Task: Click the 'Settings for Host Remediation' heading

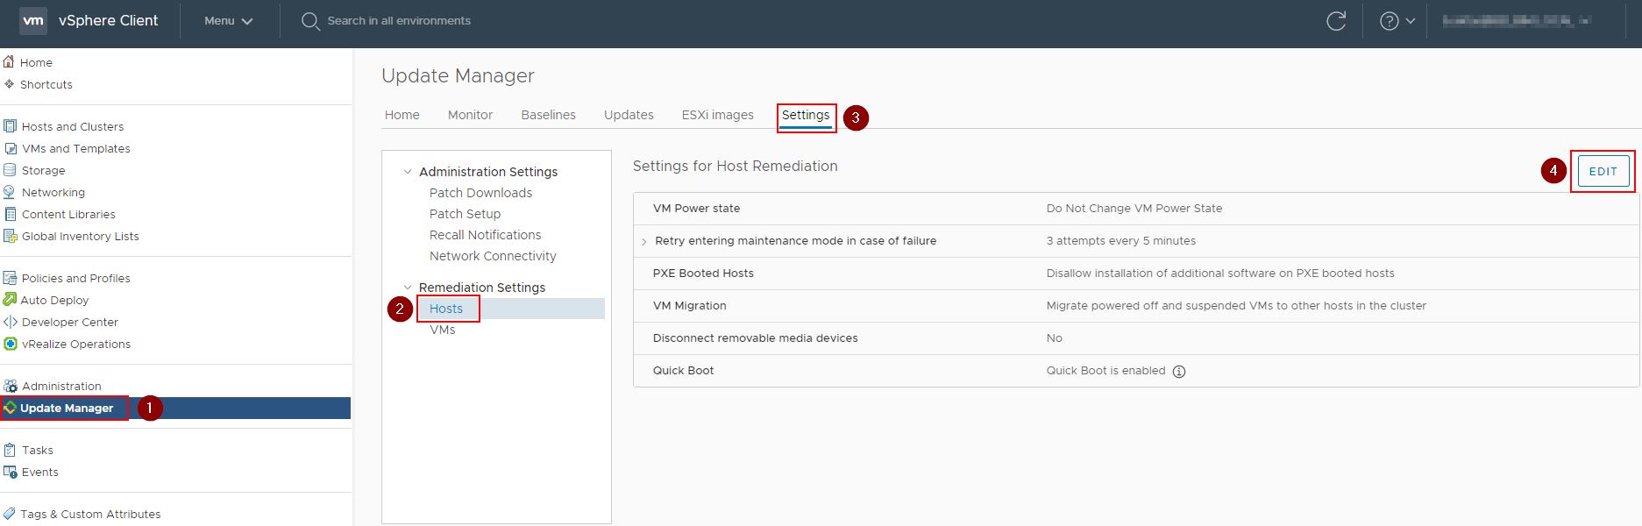Action: [735, 167]
